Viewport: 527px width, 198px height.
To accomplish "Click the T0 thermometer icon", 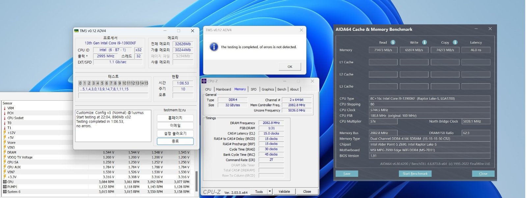I will 5,123.
